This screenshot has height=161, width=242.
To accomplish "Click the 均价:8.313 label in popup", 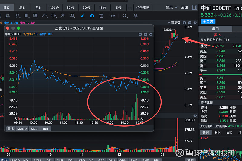I will pos(30,34).
